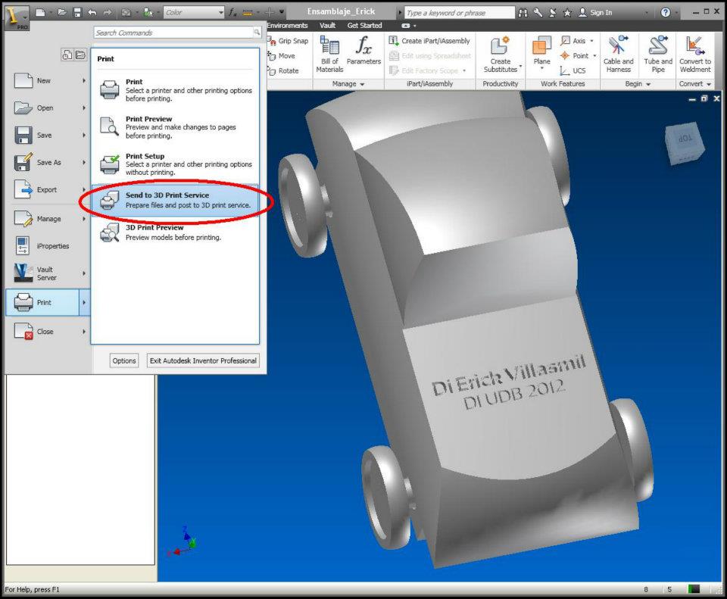Show open documents folder icon
Image resolution: width=727 pixels, height=599 pixels.
(x=80, y=55)
